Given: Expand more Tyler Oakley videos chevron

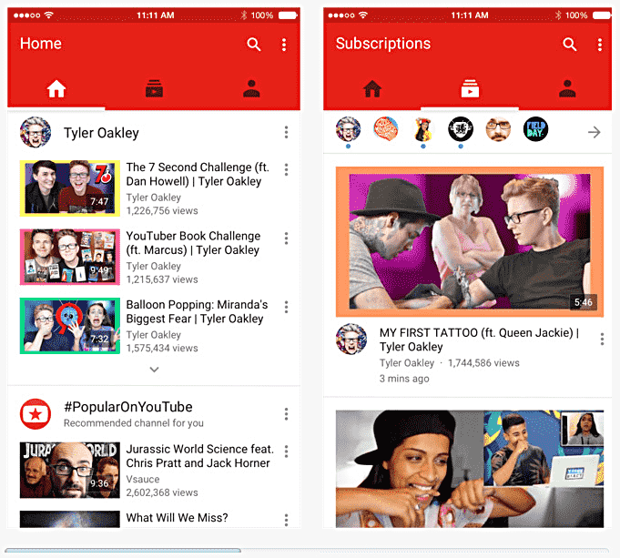Looking at the screenshot, I should [154, 370].
